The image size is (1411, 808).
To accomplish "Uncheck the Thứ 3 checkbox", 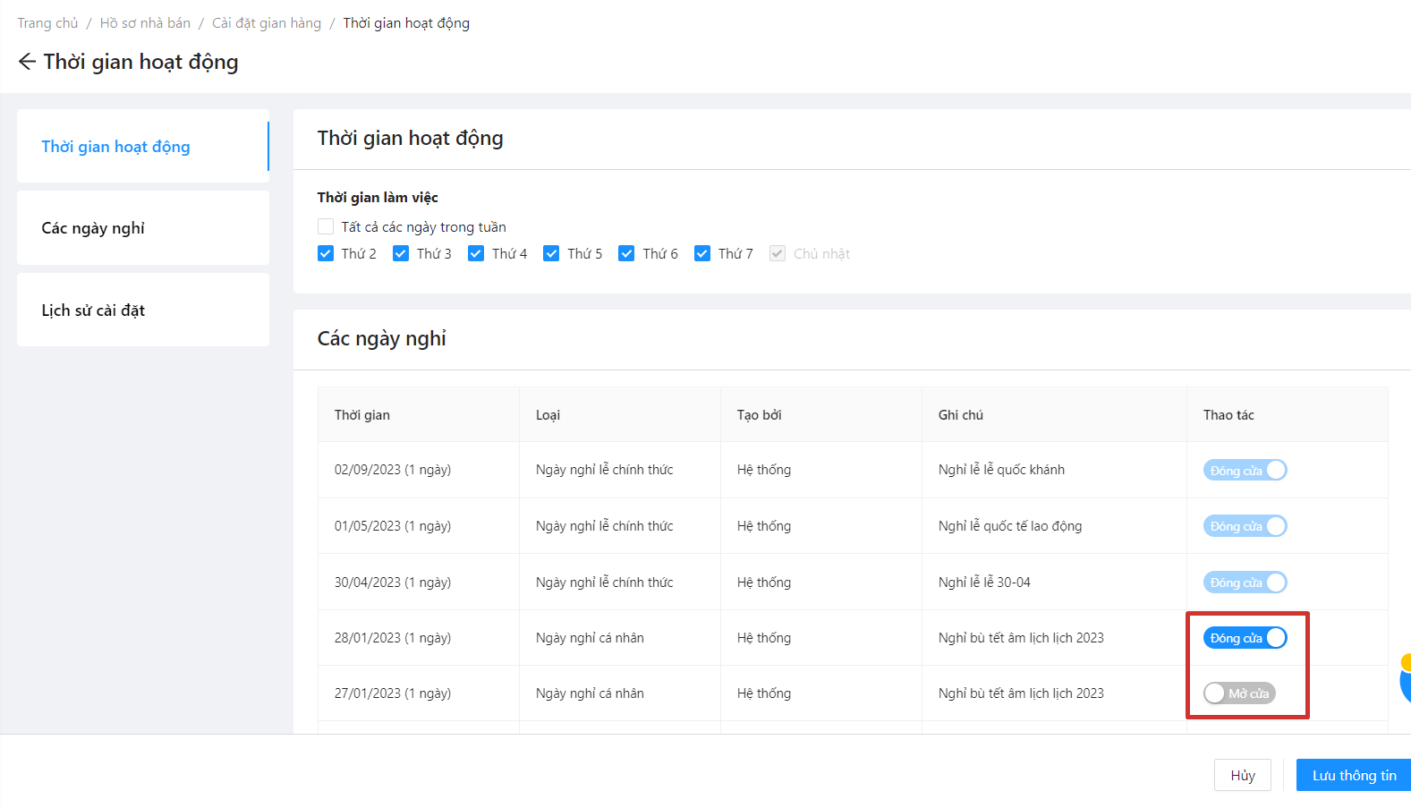I will [401, 254].
